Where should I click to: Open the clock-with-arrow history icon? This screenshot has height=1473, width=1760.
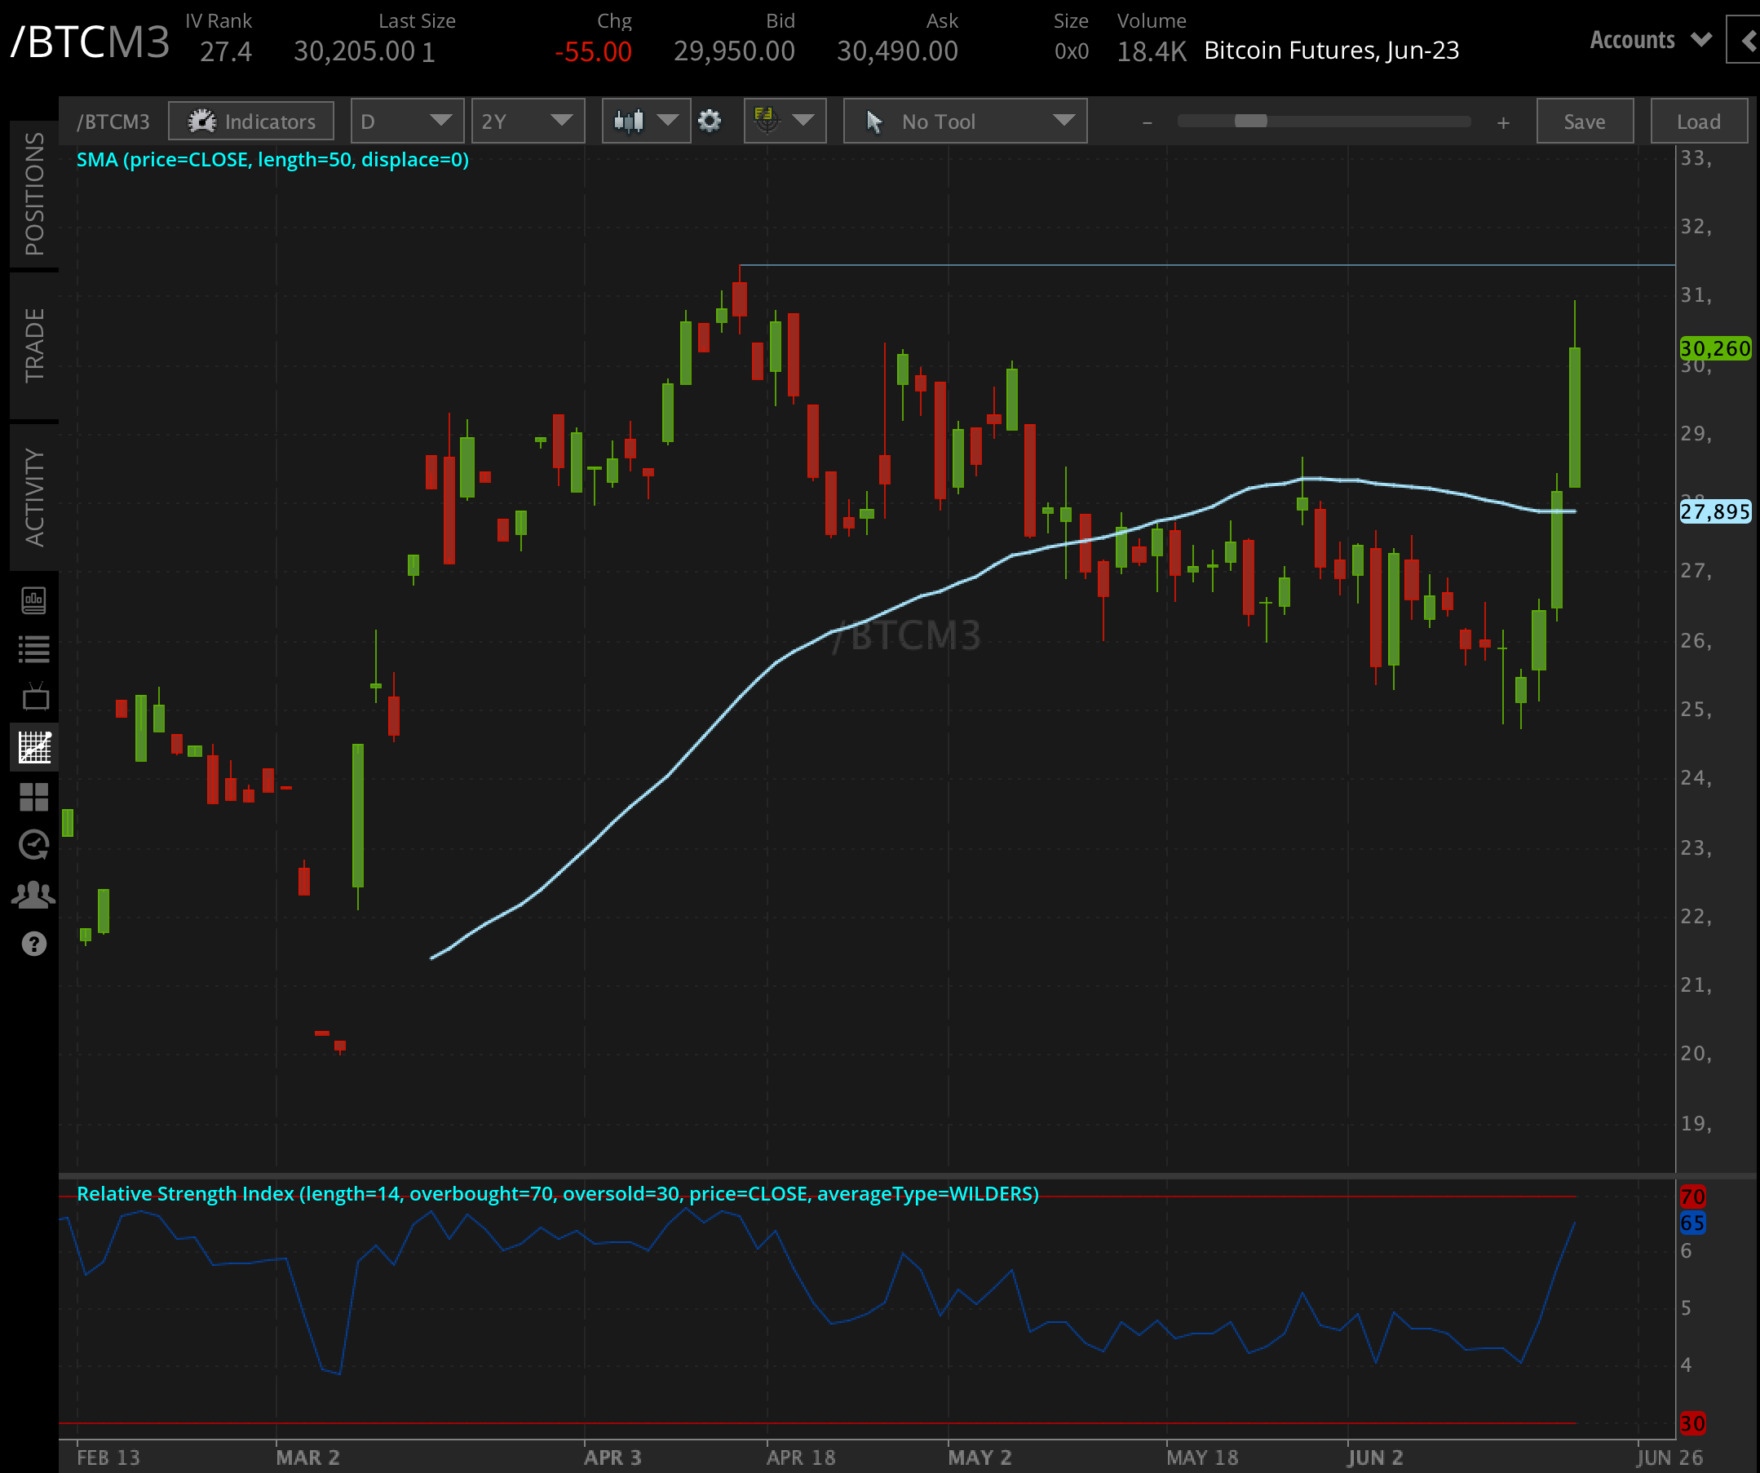coord(33,845)
